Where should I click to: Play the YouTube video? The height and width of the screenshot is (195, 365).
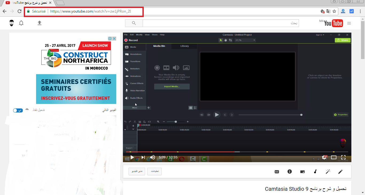[x=132, y=157]
